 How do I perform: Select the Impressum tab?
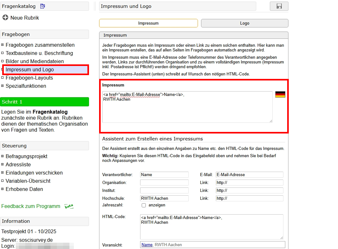pyautogui.click(x=148, y=23)
